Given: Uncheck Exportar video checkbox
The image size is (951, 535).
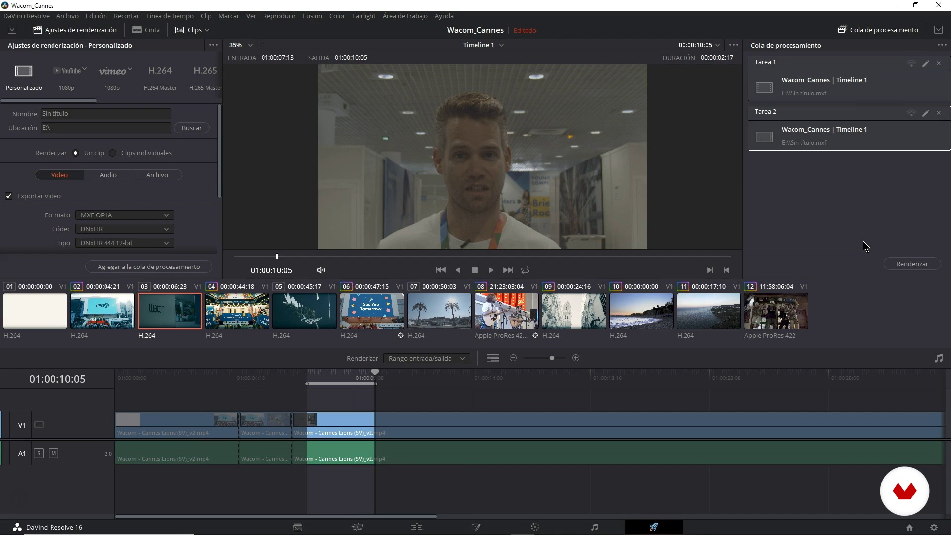Looking at the screenshot, I should click(9, 196).
